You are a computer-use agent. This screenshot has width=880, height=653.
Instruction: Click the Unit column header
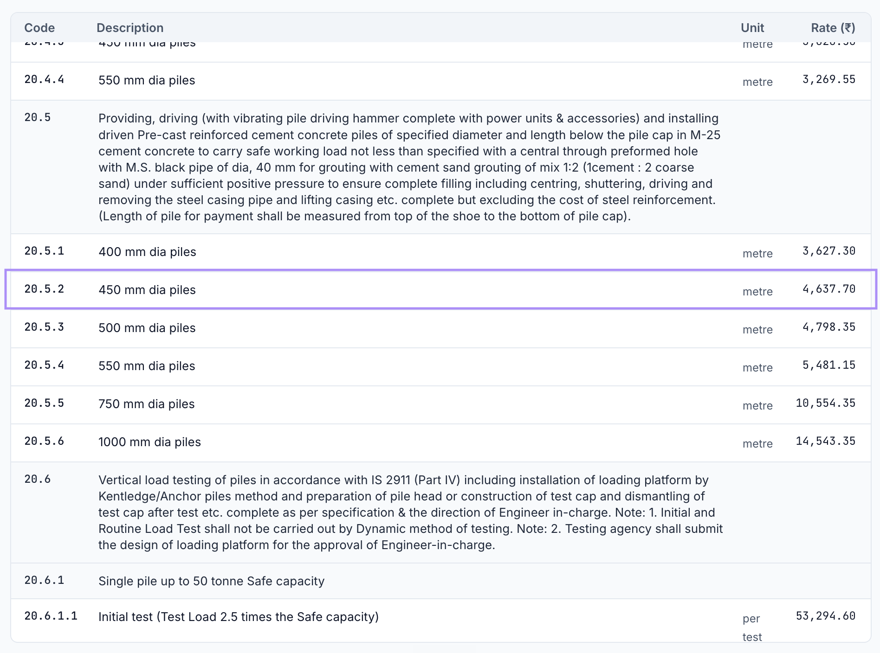pyautogui.click(x=752, y=28)
